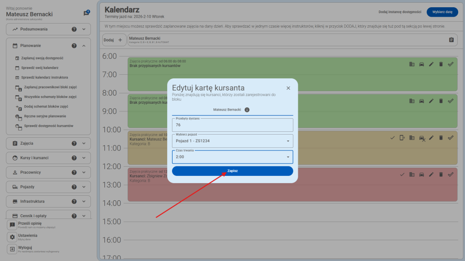Close the Edytuj kartę kursanta dialog
465x261 pixels.
288,88
